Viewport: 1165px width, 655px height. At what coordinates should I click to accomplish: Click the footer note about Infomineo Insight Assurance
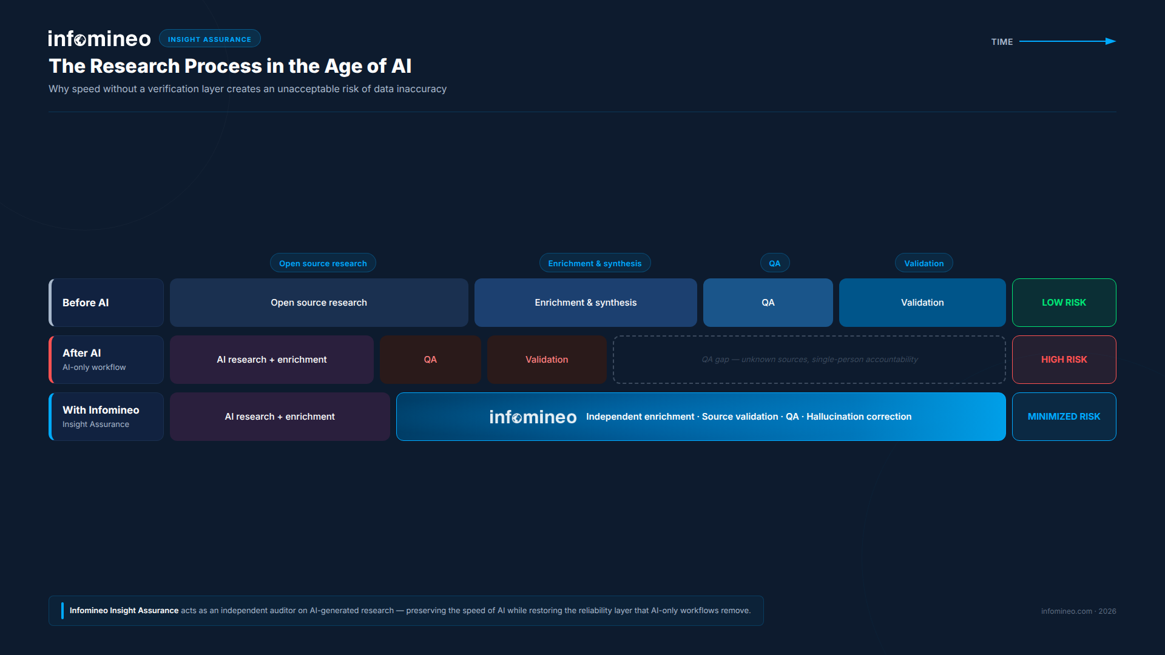click(x=406, y=611)
